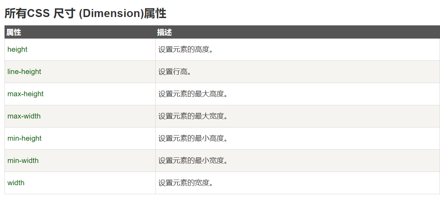Follow the max-width link
The image size is (440, 197).
tap(24, 116)
